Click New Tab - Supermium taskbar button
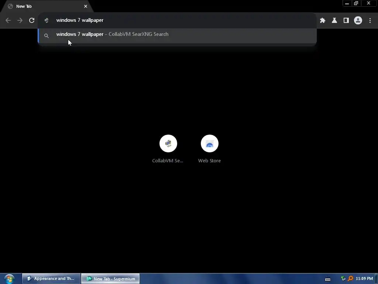Viewport: 378px width, 284px height. pos(110,279)
